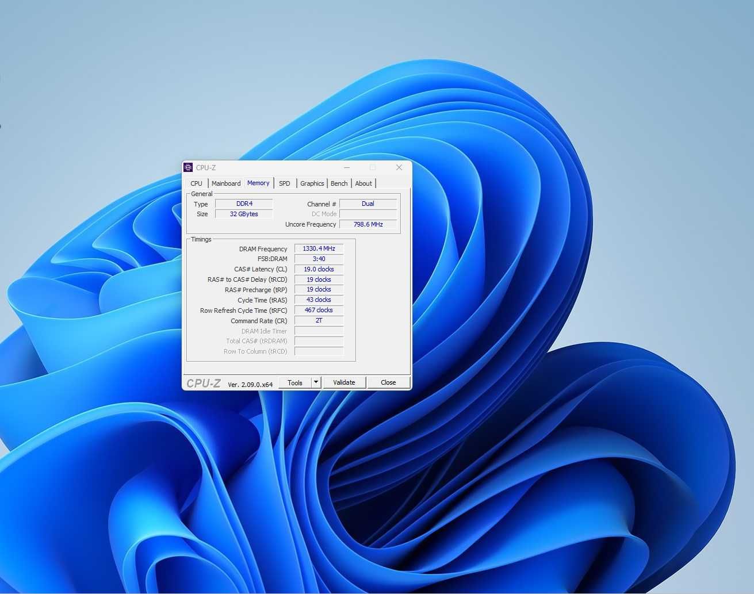Minimize the CPU-Z window

point(347,167)
